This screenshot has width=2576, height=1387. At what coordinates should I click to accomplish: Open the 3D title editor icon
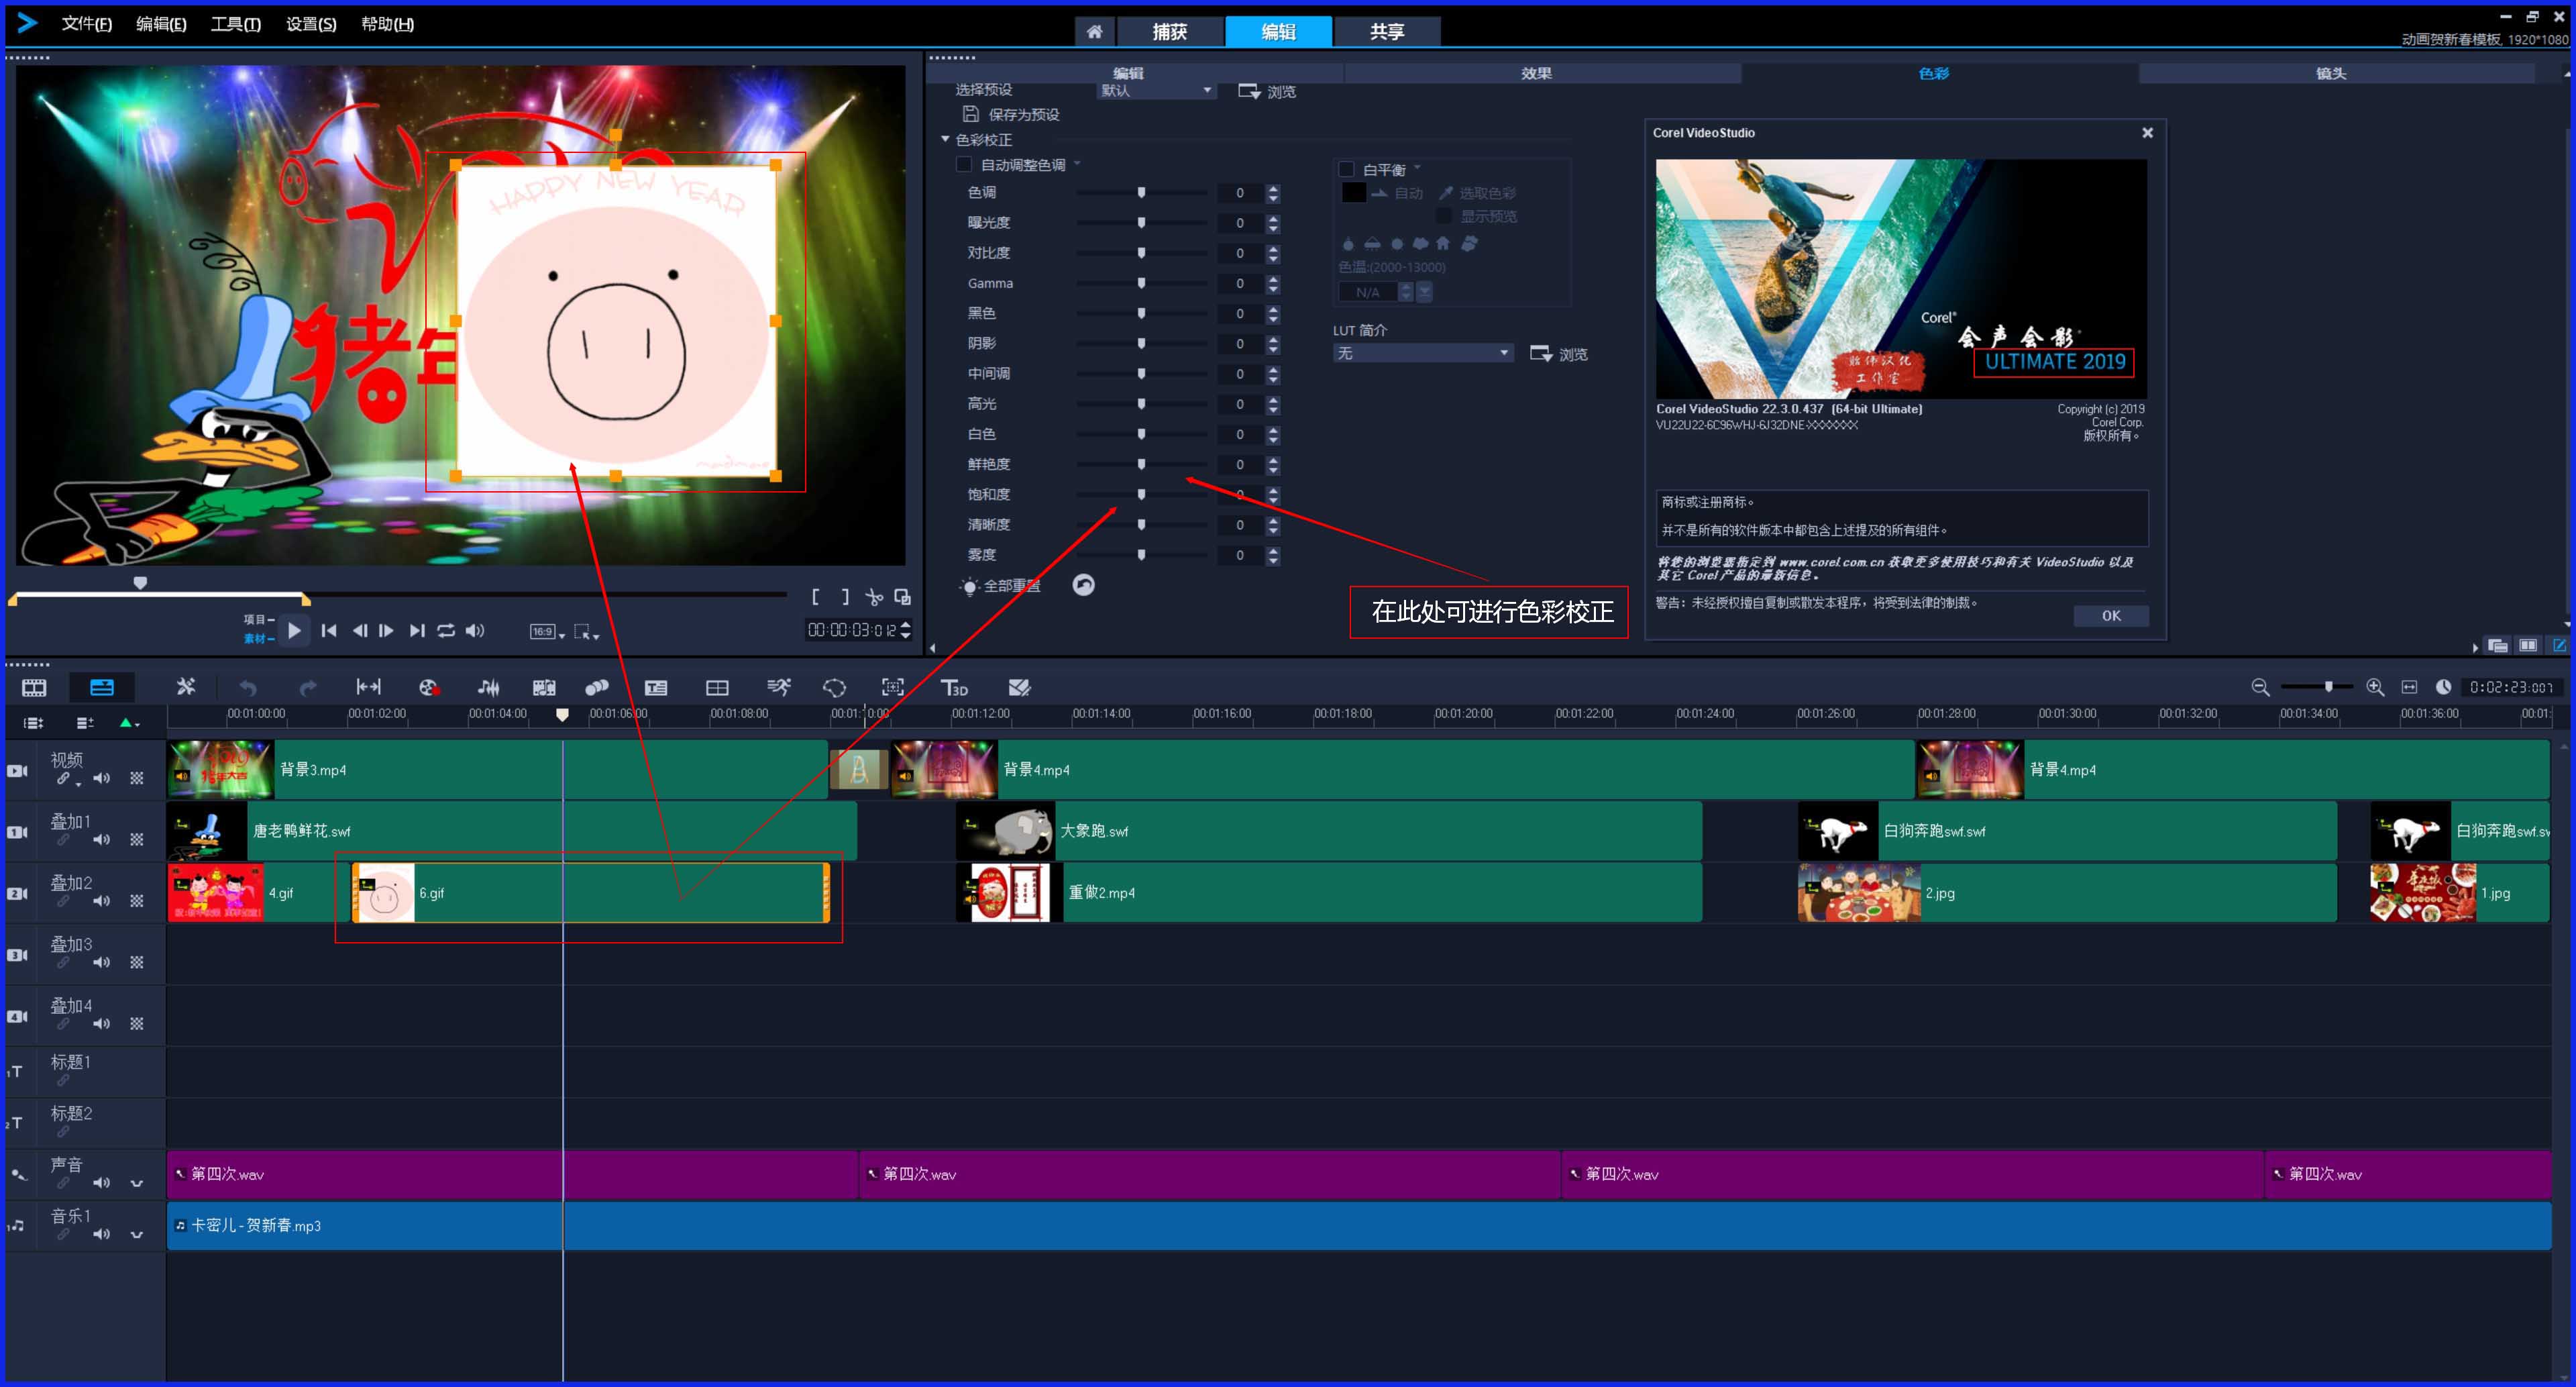tap(954, 688)
